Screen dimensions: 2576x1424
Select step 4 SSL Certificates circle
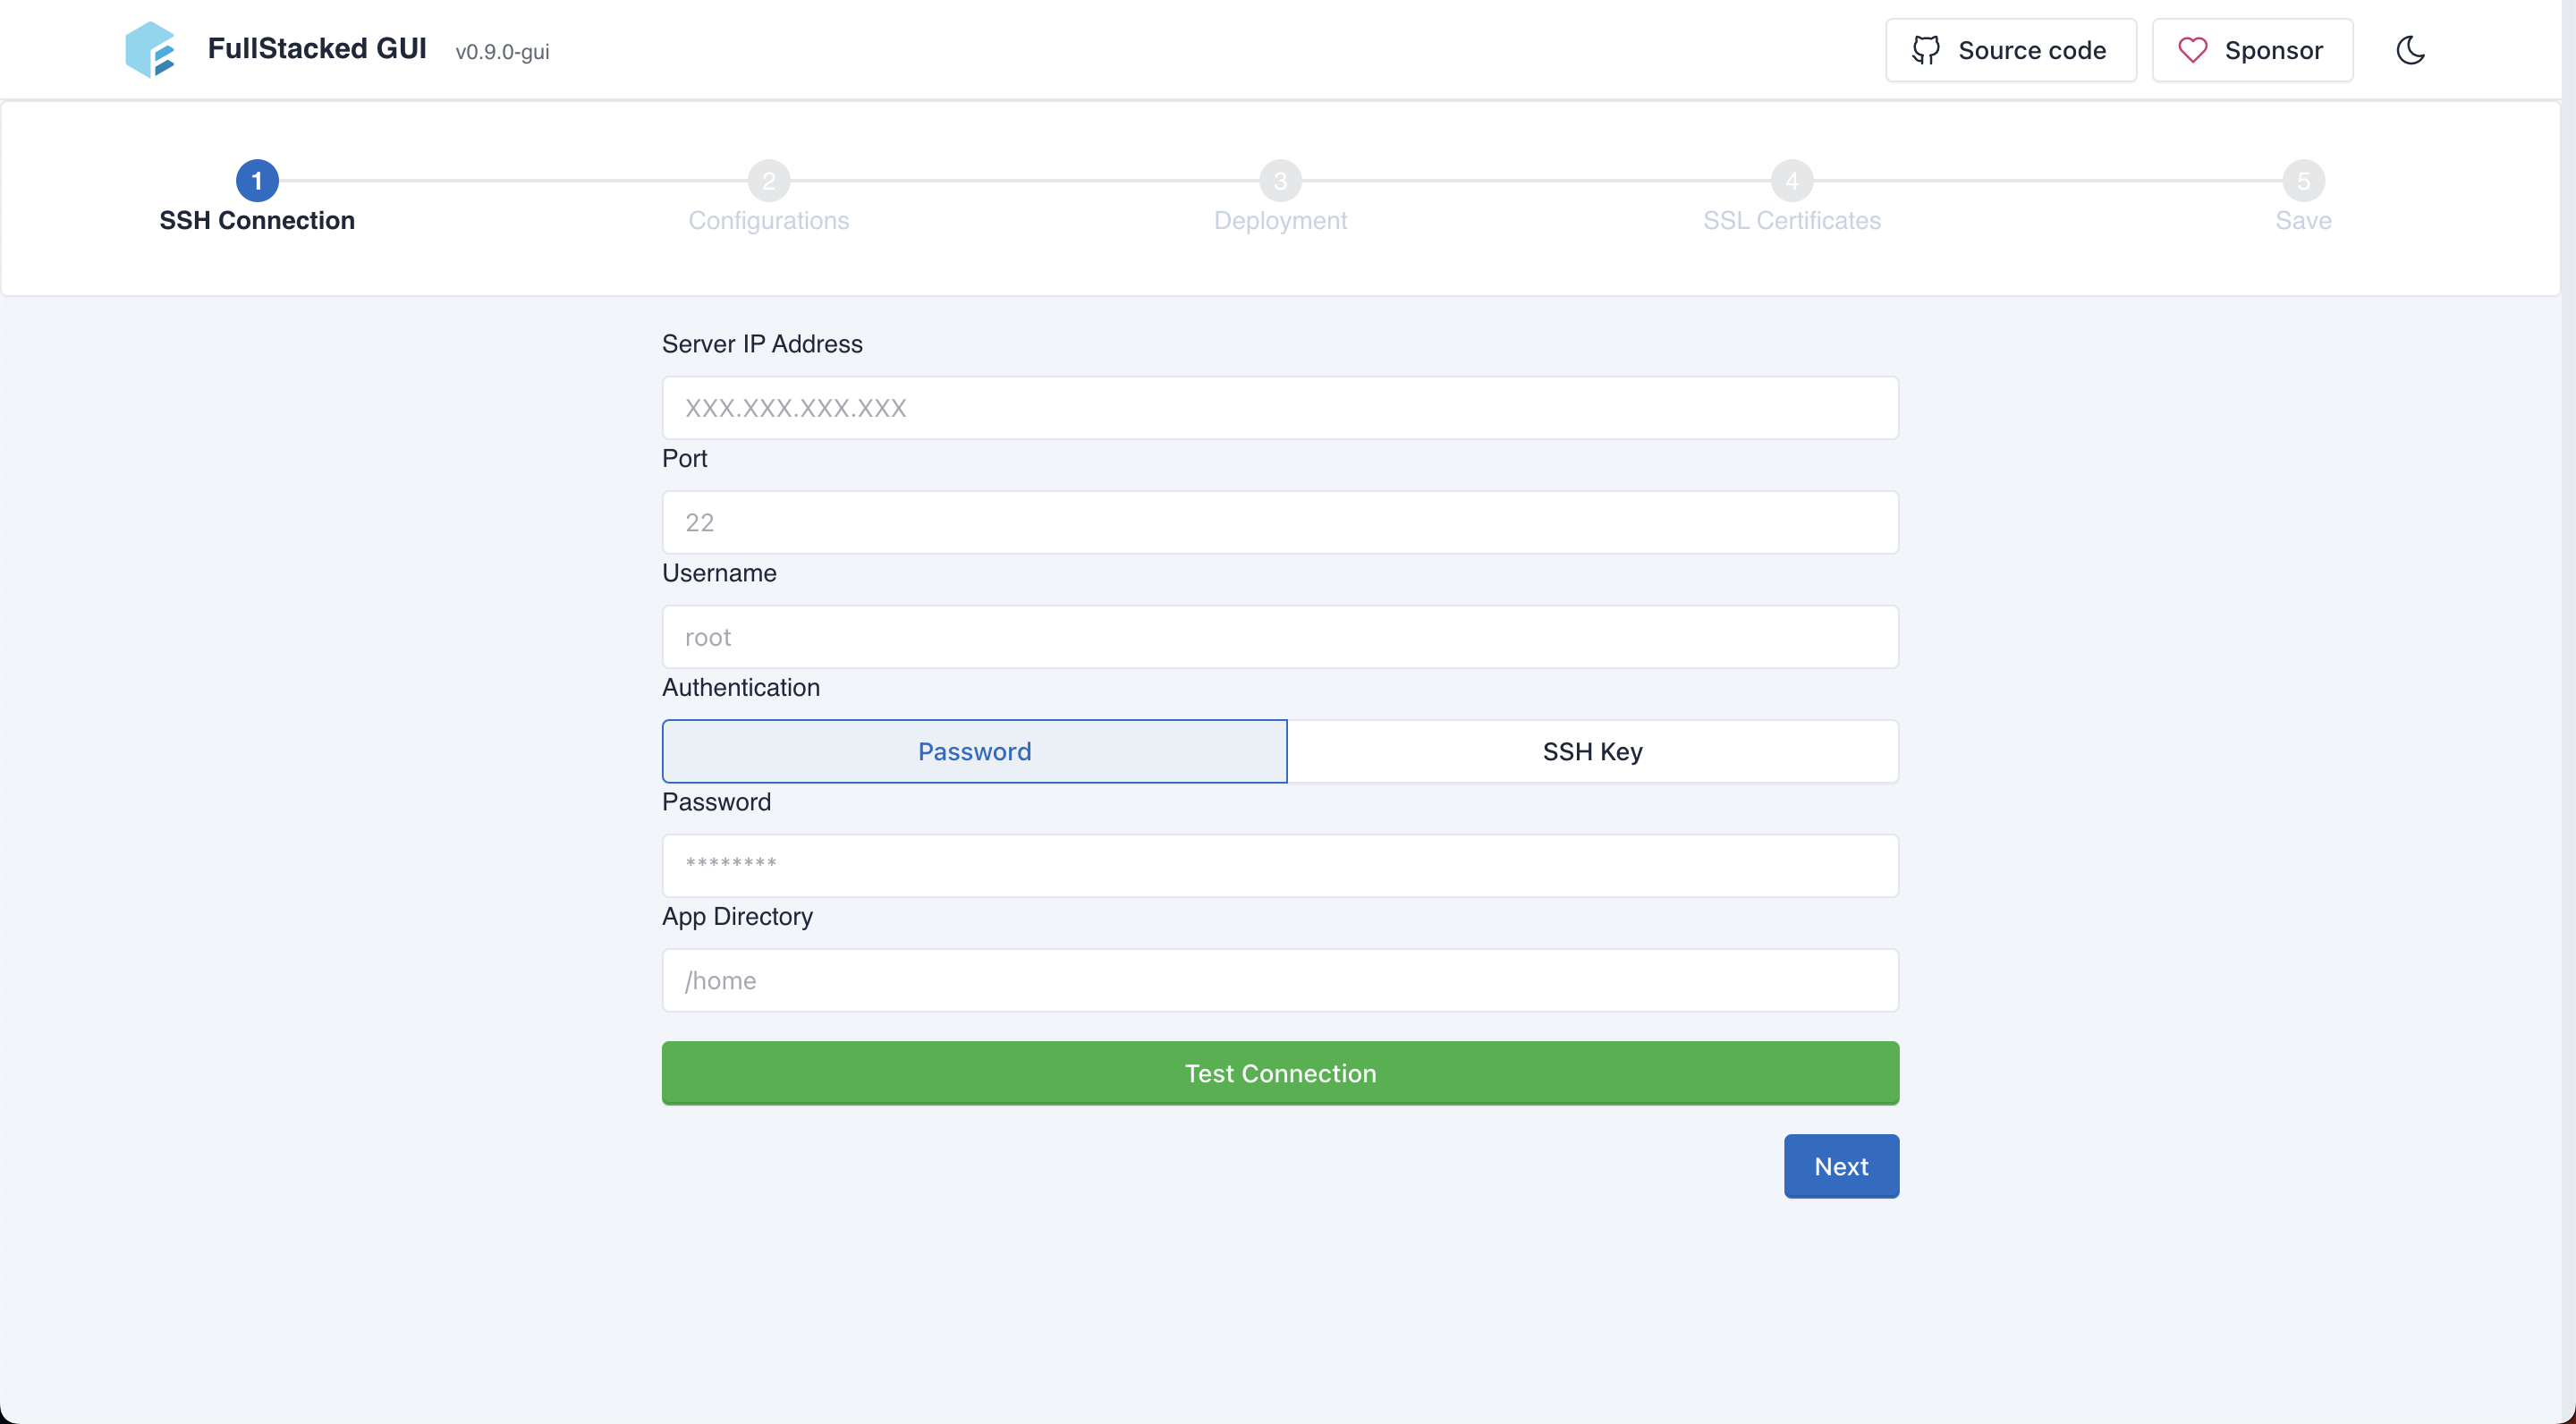pos(1791,180)
